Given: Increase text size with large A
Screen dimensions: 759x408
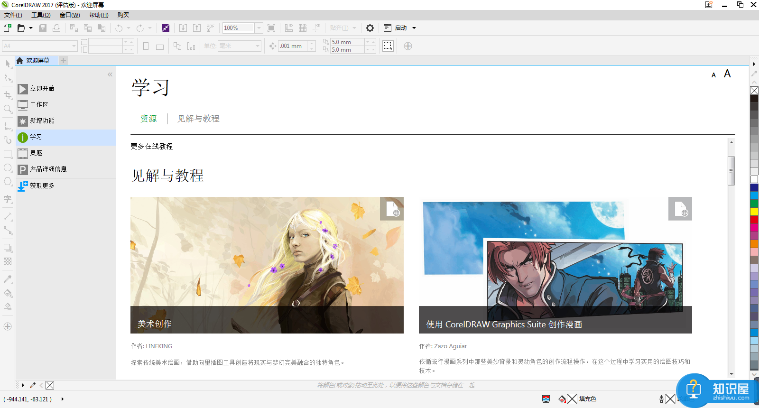Looking at the screenshot, I should tap(727, 74).
